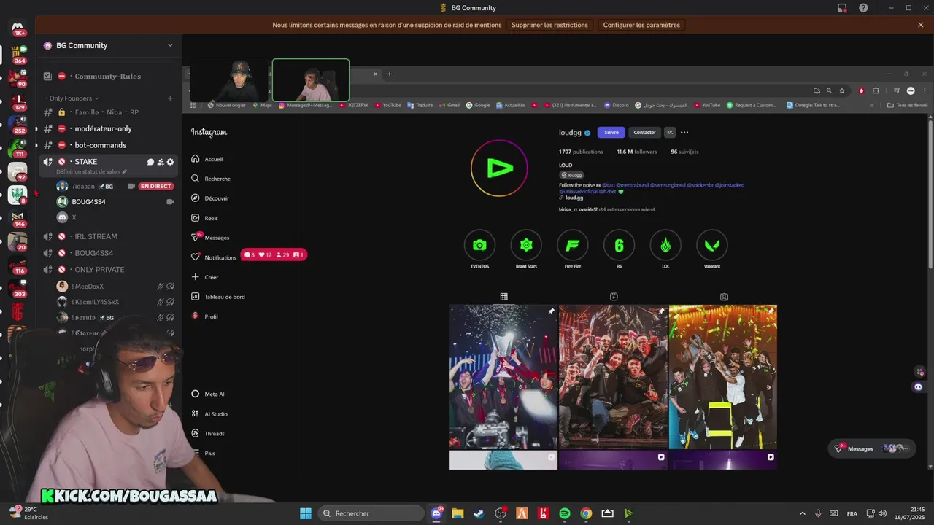Open more options beside Contacter

click(684, 133)
